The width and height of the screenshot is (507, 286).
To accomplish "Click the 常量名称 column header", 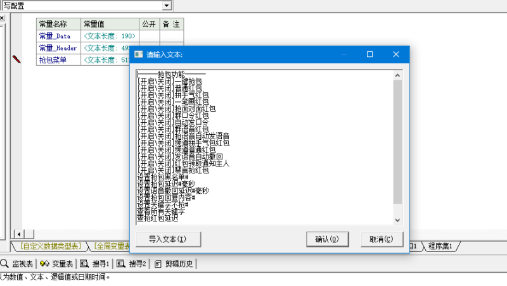I will coord(58,24).
